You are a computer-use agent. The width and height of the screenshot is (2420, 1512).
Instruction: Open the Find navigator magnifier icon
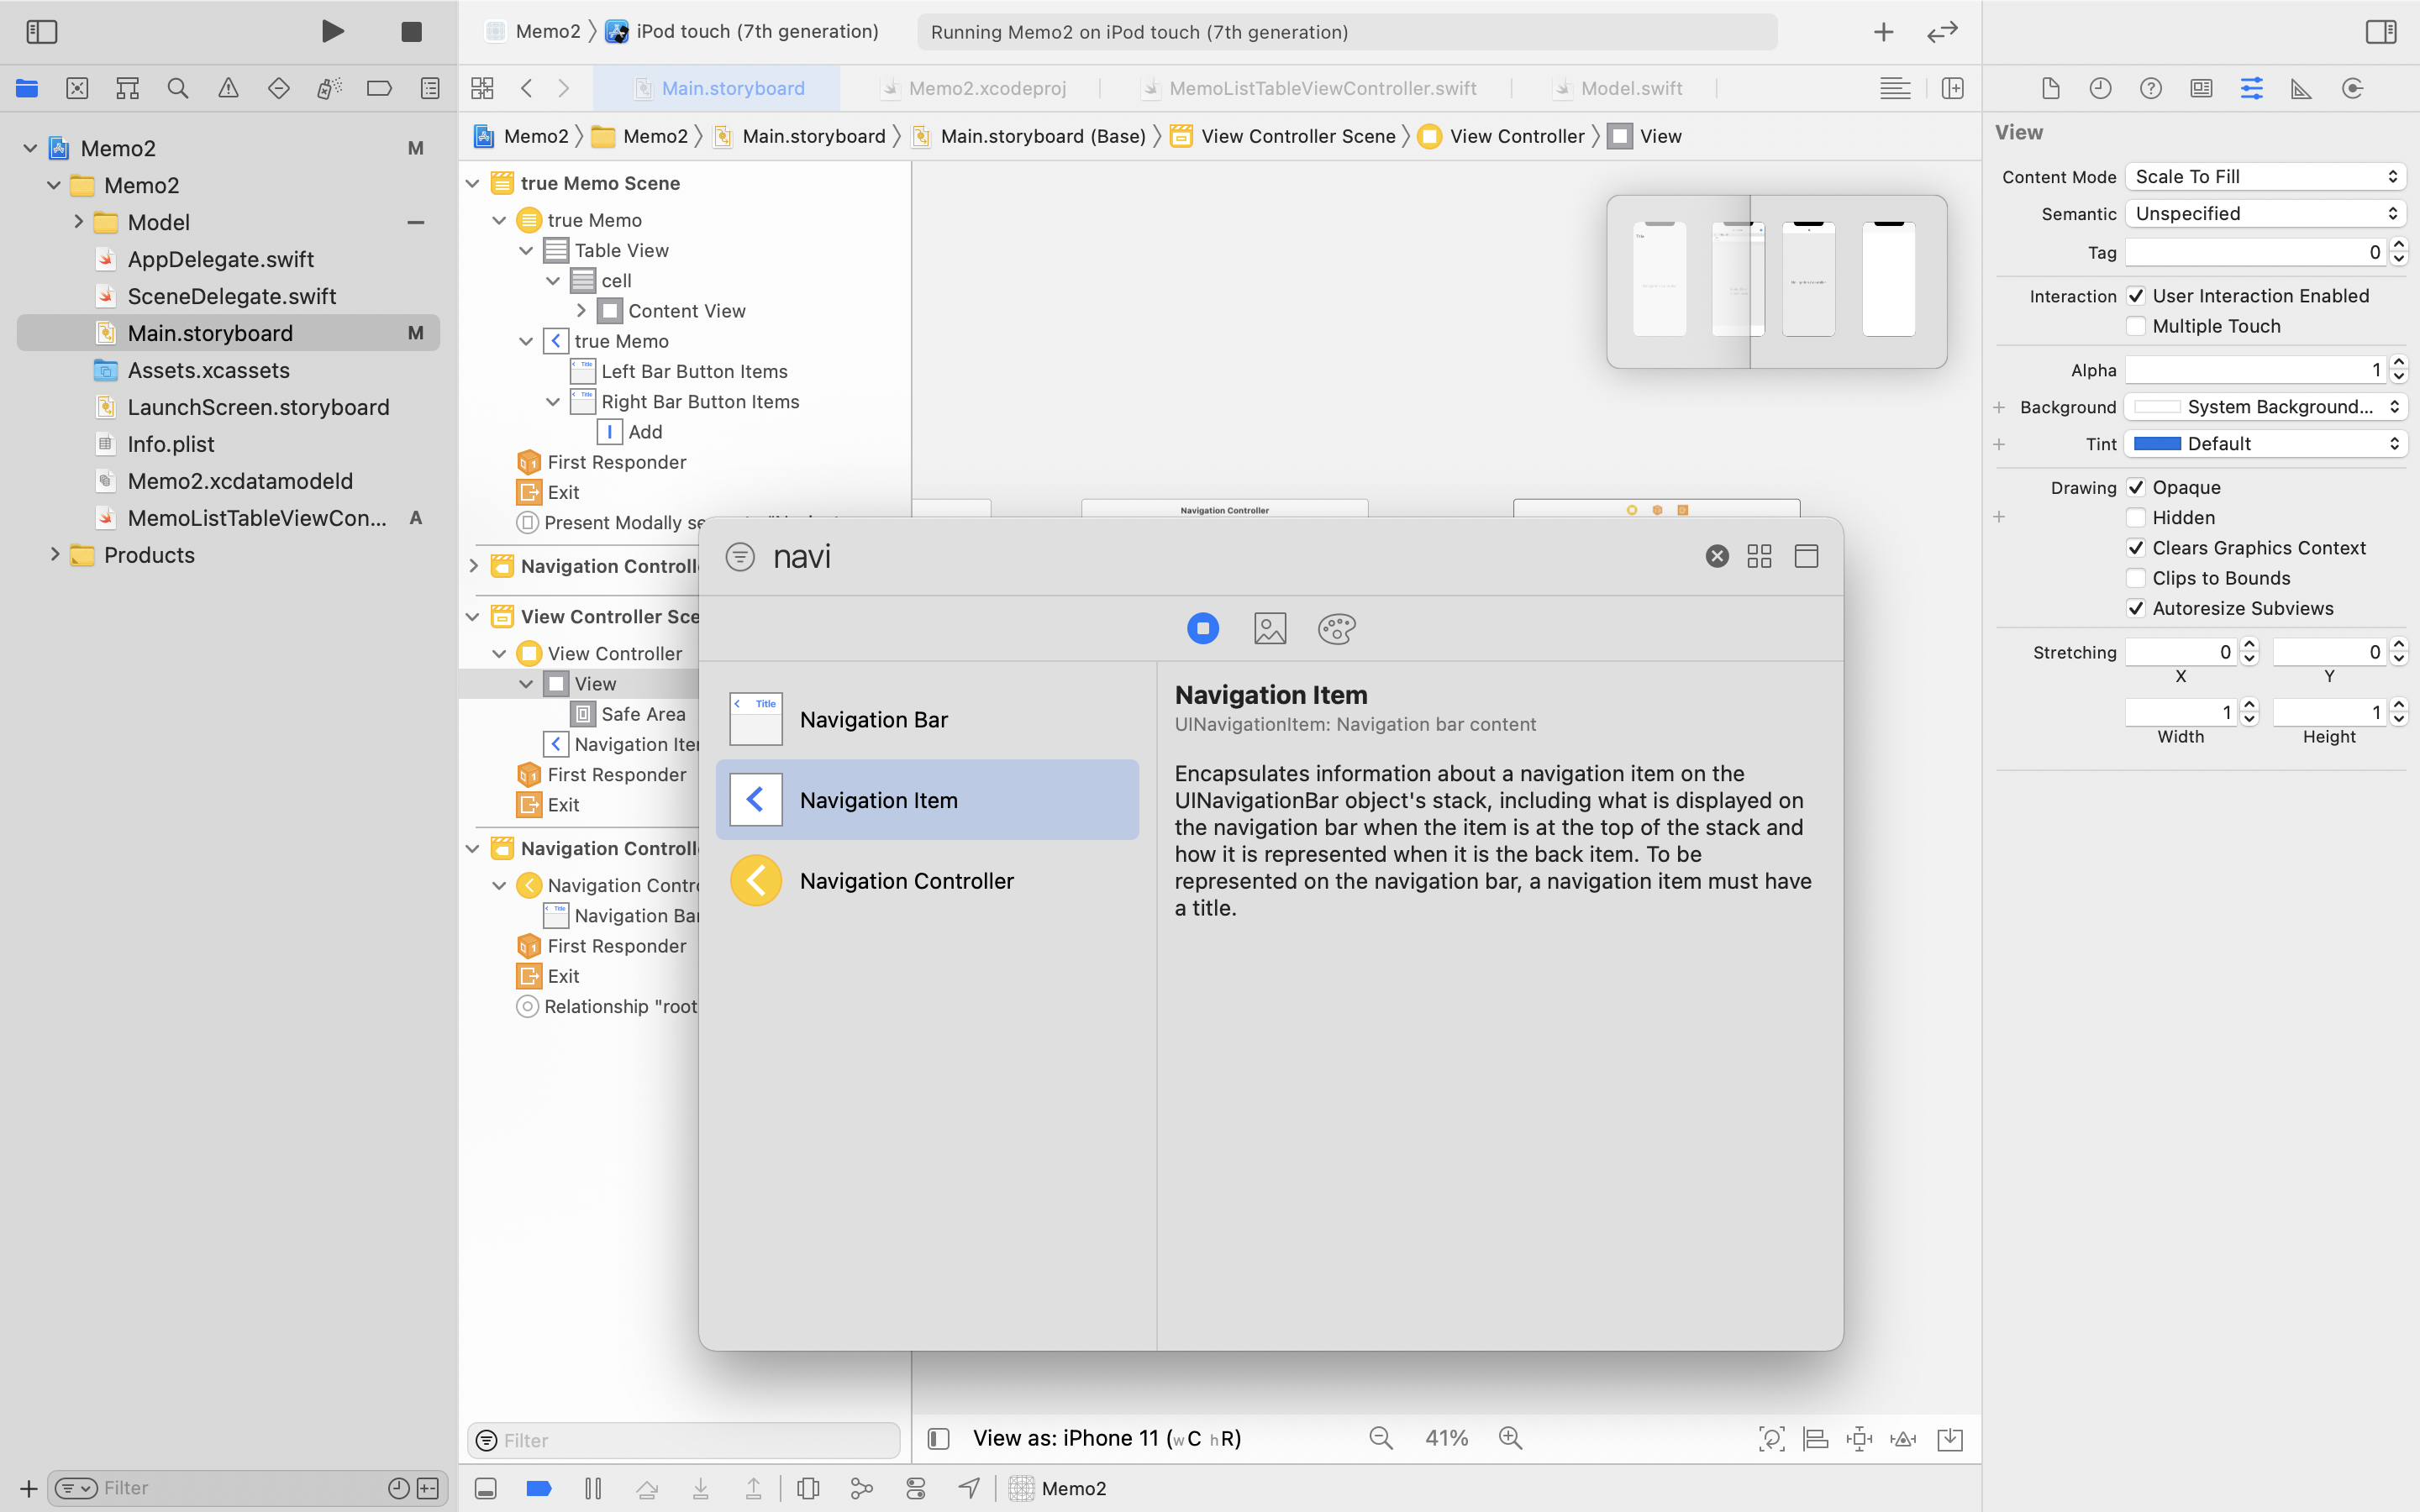click(x=178, y=88)
